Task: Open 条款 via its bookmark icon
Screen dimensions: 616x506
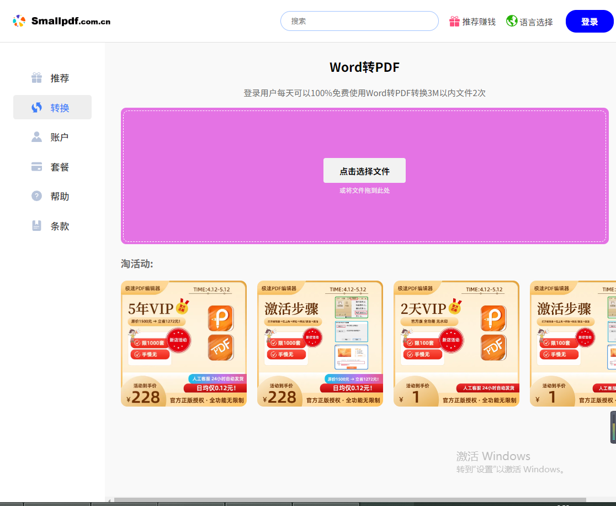Action: (36, 226)
